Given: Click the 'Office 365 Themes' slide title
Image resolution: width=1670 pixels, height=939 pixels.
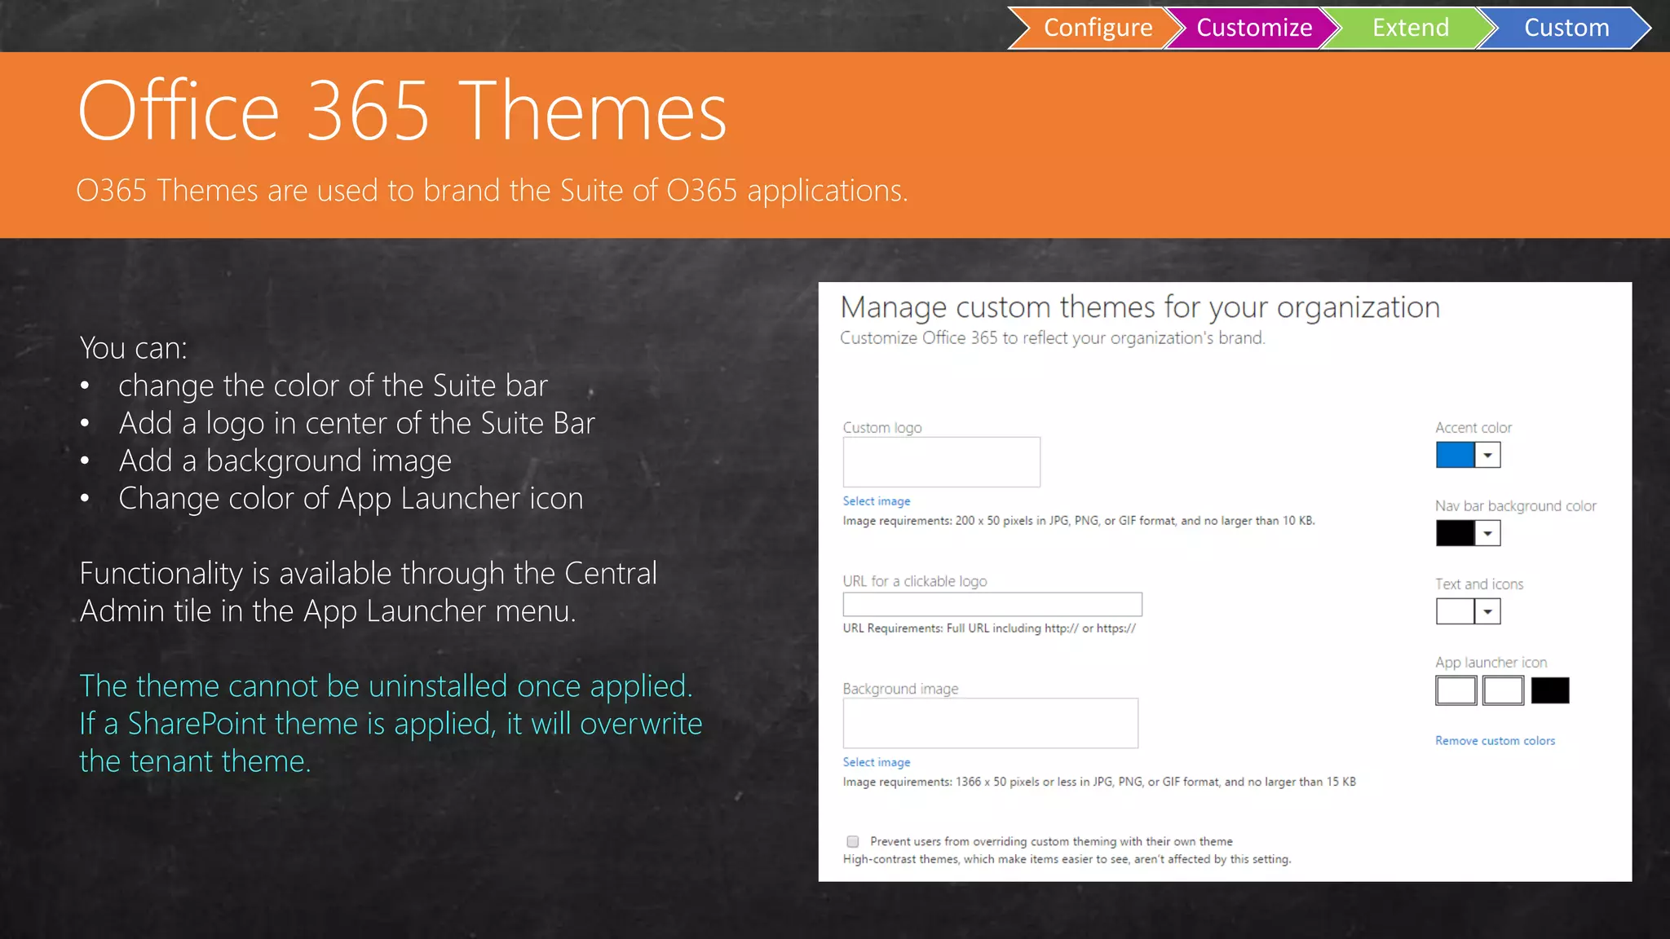Looking at the screenshot, I should click(402, 111).
